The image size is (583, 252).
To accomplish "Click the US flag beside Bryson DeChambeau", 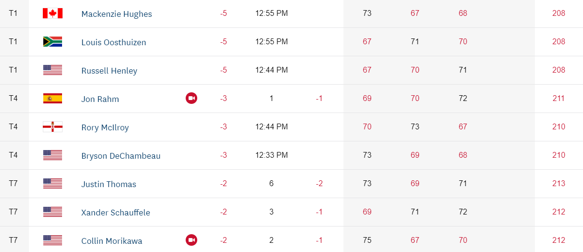I will coord(52,155).
